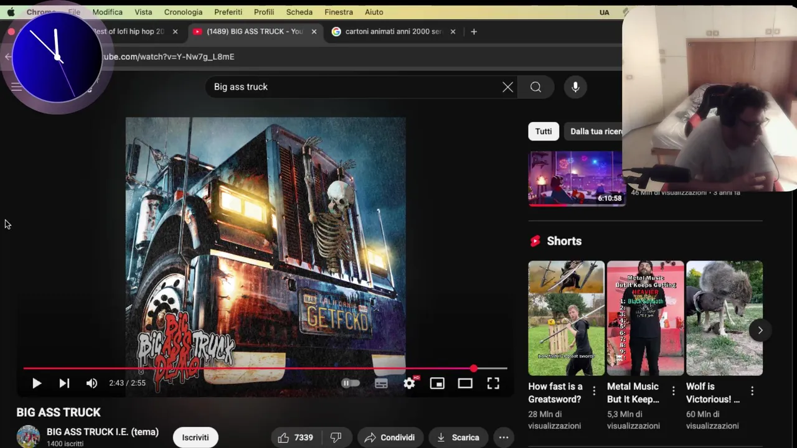
Task: Click the magnifier search button
Action: 535,87
